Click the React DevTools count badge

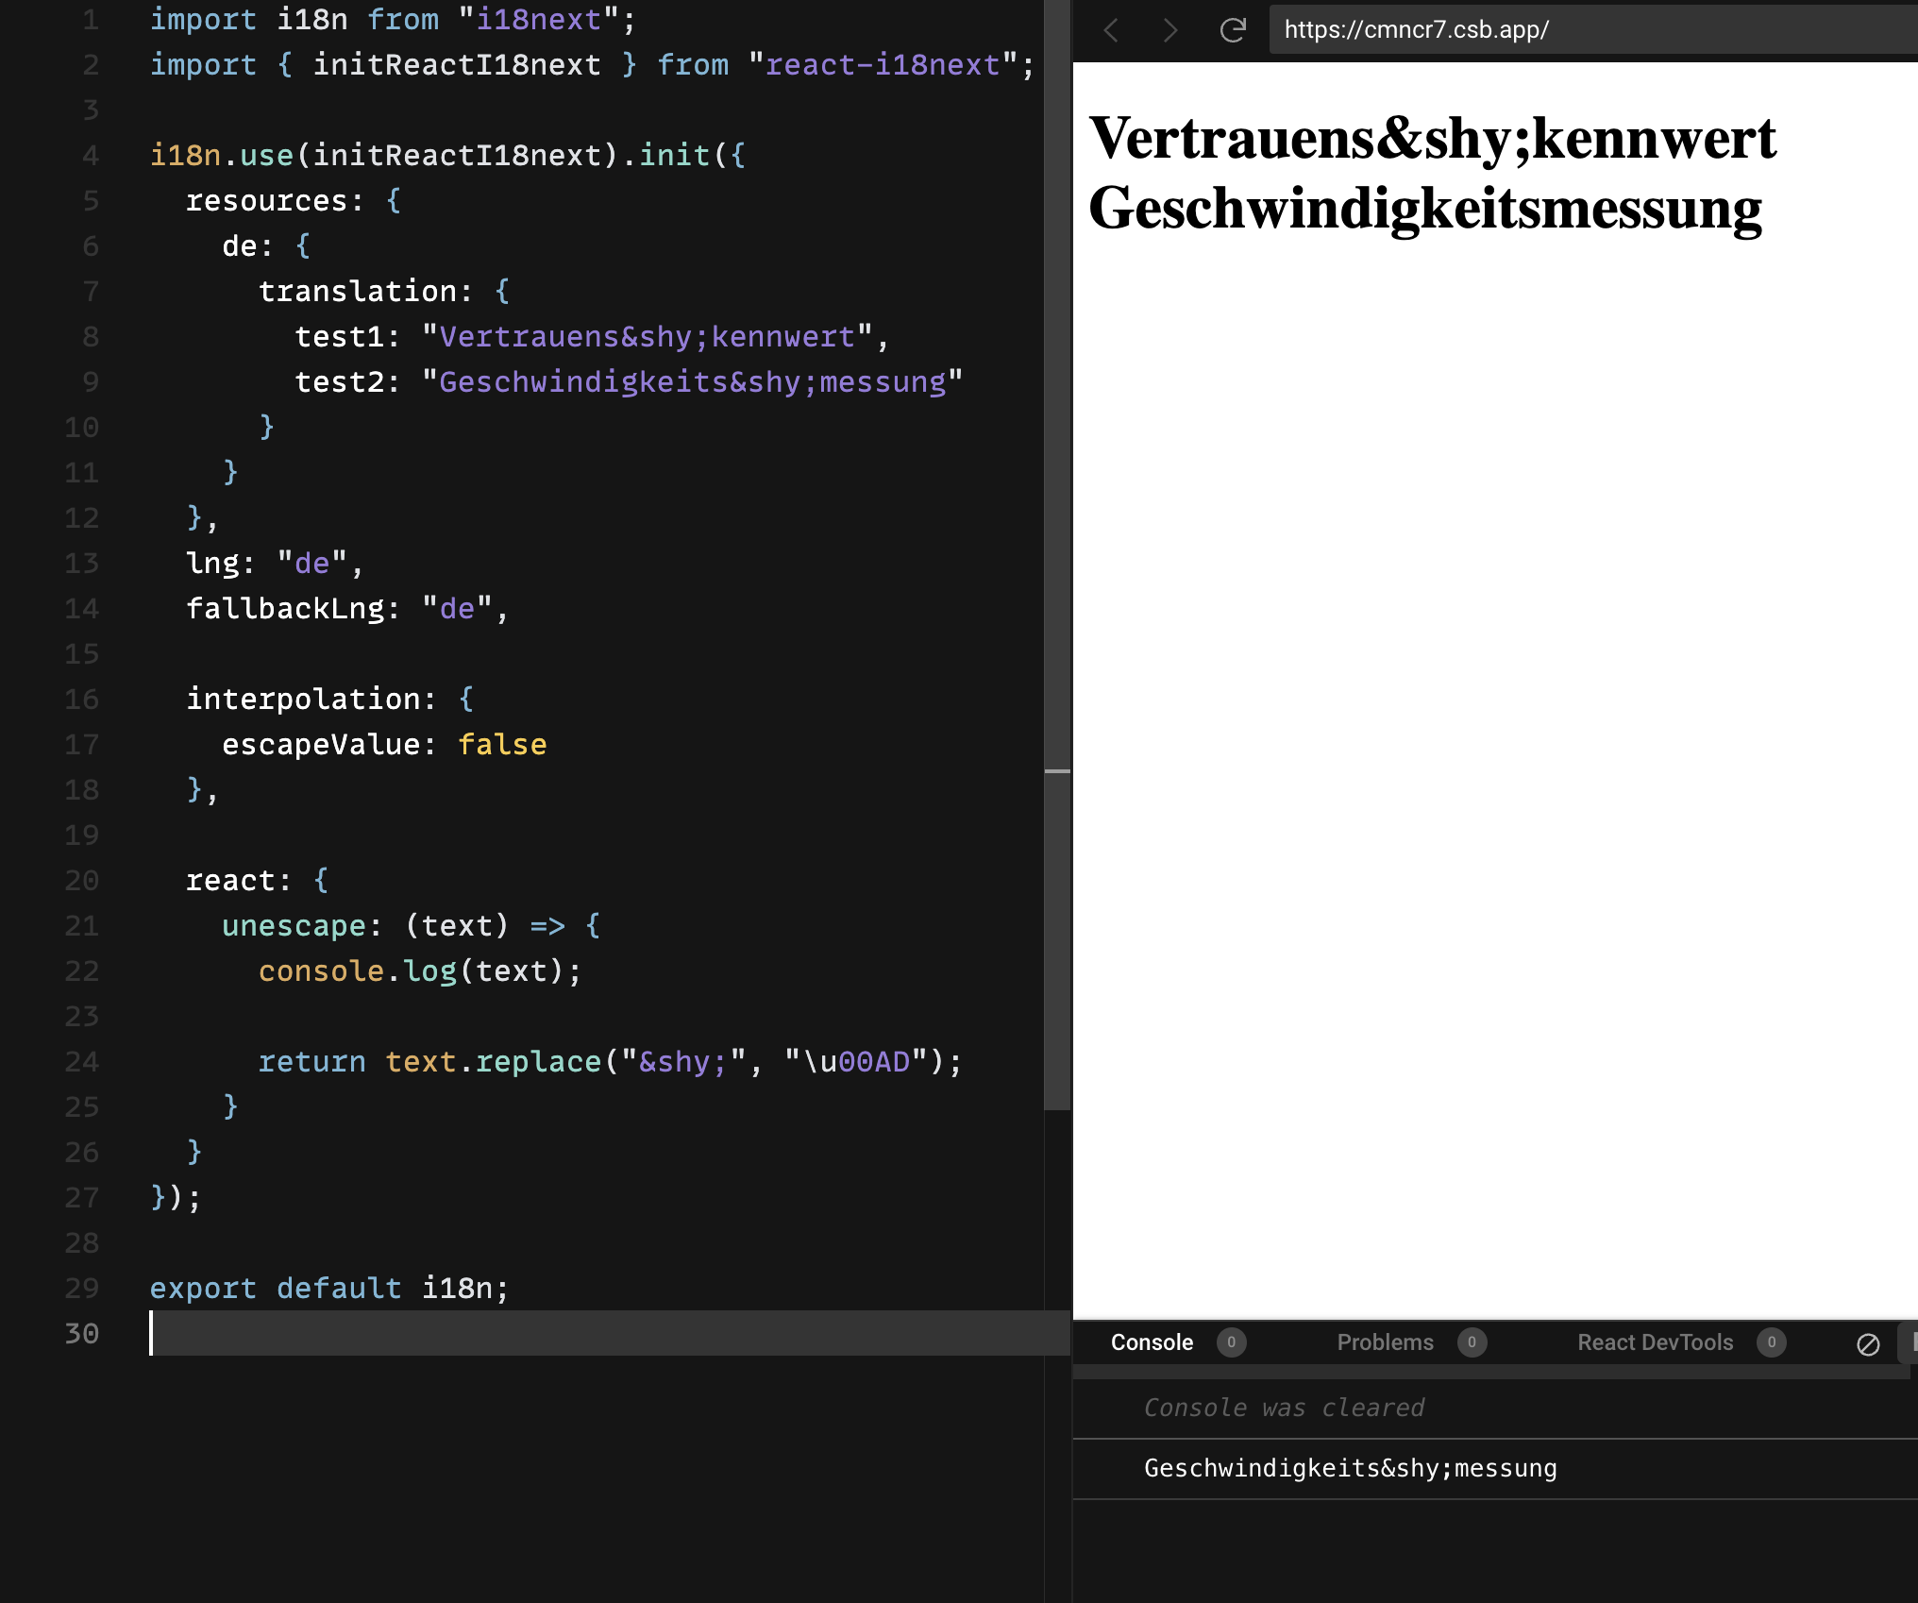pos(1771,1342)
